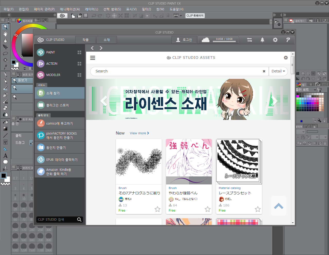Favorite the レースブラシセット material with its star

258,209
